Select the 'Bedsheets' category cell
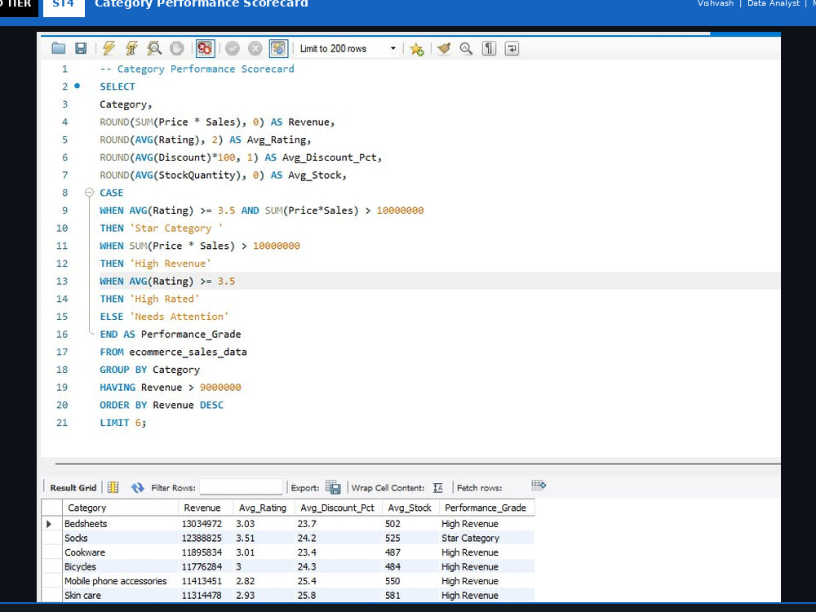 click(120, 524)
